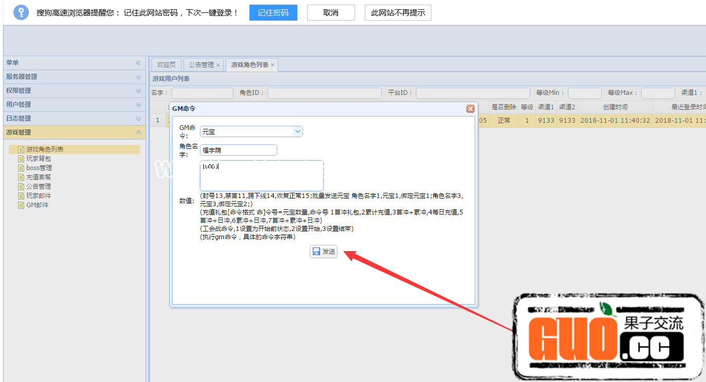Open 游戏角色列表 in the sidebar tree
Screen dimensions: 706x382
tap(45, 150)
